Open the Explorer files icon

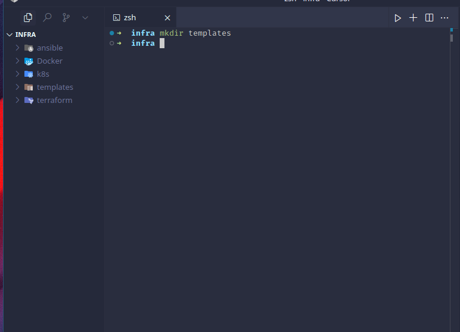[x=28, y=18]
